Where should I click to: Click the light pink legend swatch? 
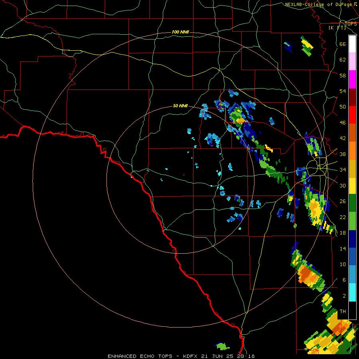pyautogui.click(x=352, y=61)
